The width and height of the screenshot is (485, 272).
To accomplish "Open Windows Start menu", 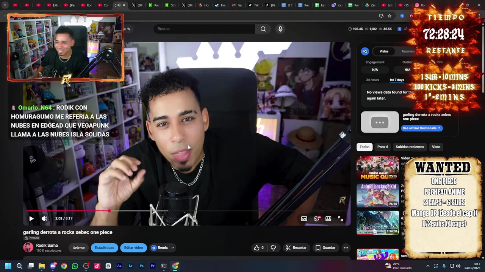I will point(8,266).
